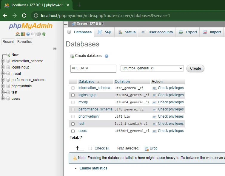Expand test database in navigation tree
Viewport: 225px width, 176px height.
[2, 92]
